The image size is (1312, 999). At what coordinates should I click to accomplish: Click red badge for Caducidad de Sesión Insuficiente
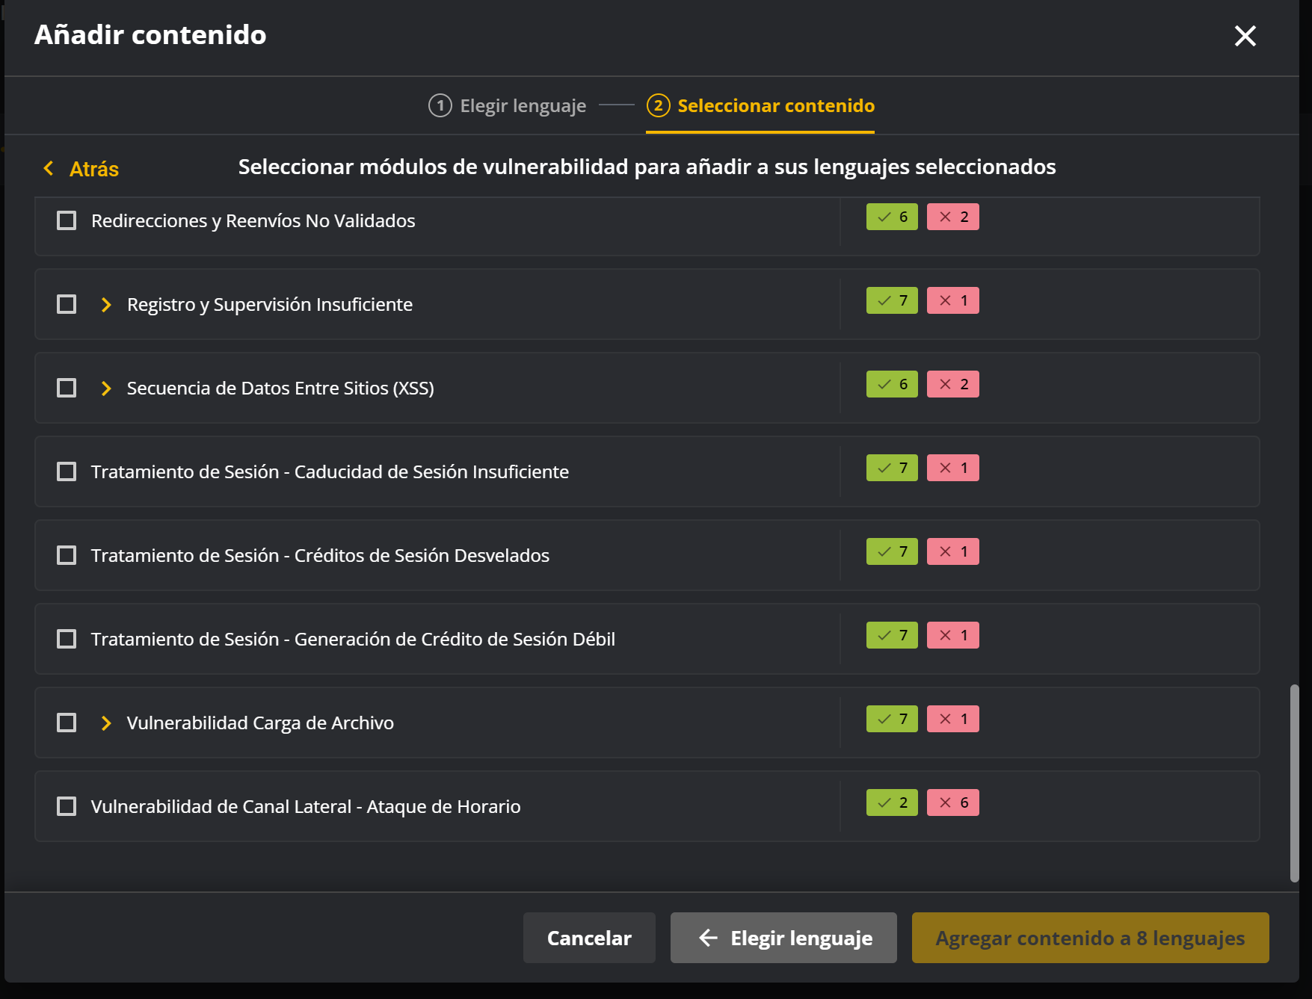tap(953, 468)
